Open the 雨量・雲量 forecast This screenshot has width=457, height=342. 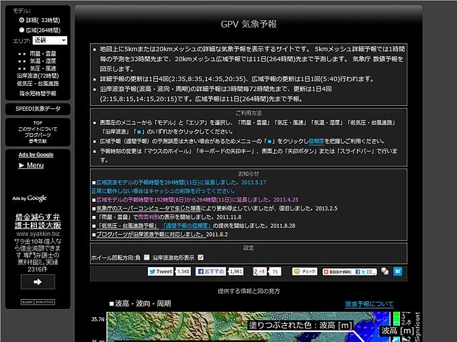(x=43, y=54)
